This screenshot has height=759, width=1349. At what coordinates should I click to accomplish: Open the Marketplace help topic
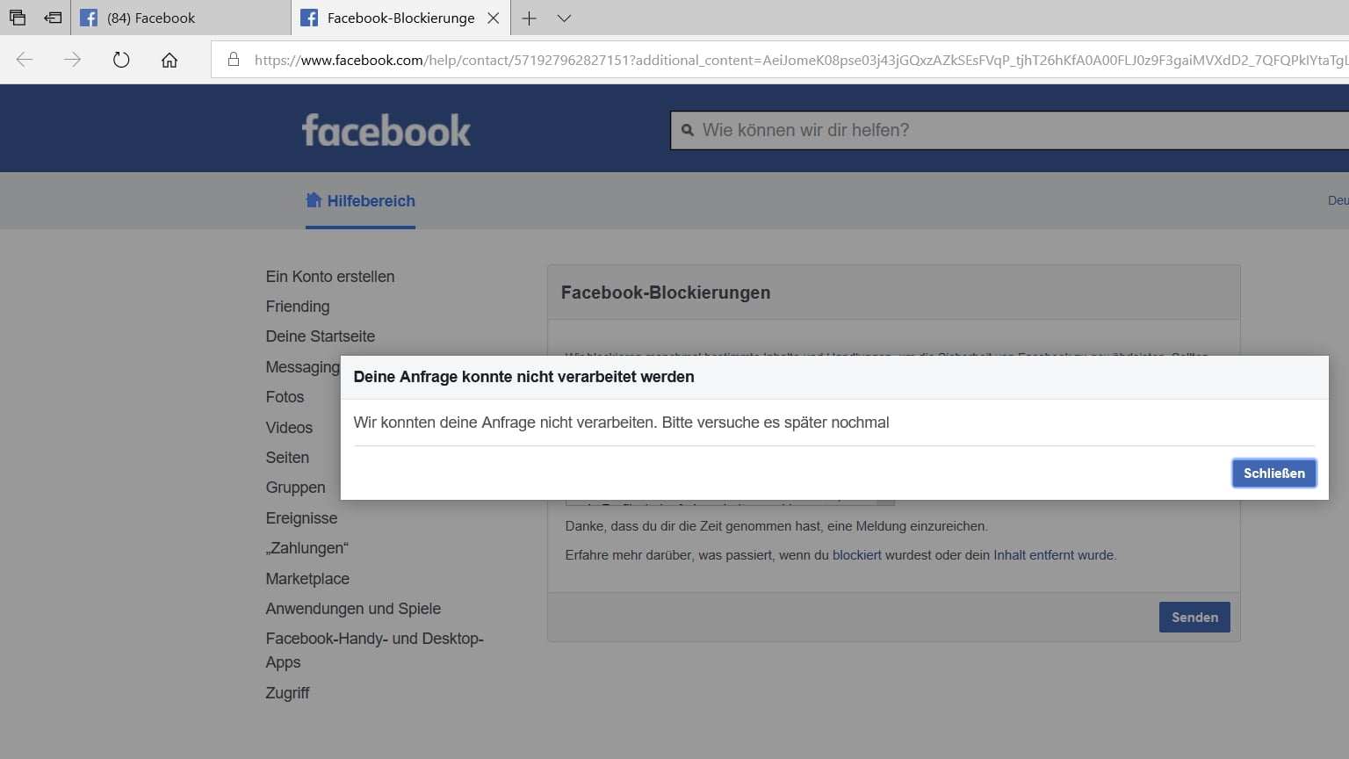click(x=307, y=579)
